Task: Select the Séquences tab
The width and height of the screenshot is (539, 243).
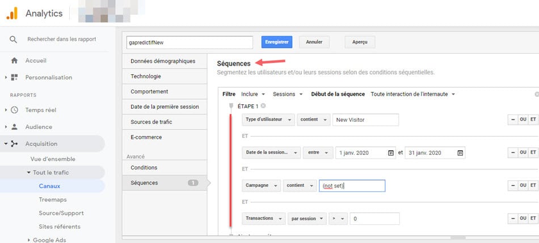Action: pos(165,183)
